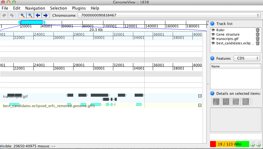Open Details on selected items help icon
The width and height of the screenshot is (263, 149).
pos(212,93)
